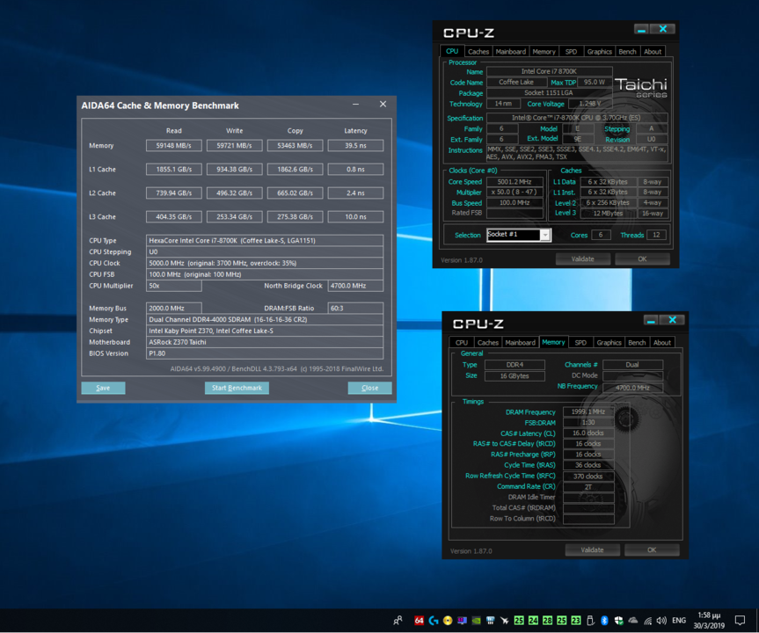Click the OneDrive cloud tray icon
The width and height of the screenshot is (759, 633).
pos(633,621)
